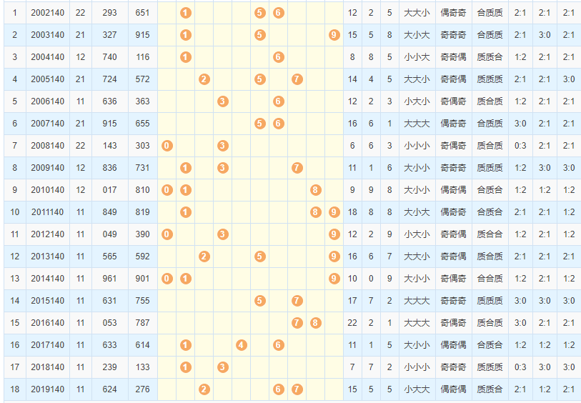Select orange ball 0 in row 7
This screenshot has height=403, width=581.
tap(167, 146)
